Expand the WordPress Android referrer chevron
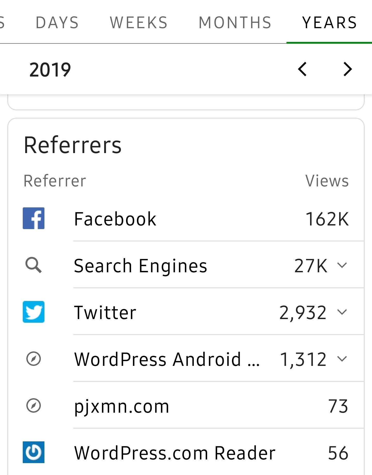 pyautogui.click(x=342, y=359)
